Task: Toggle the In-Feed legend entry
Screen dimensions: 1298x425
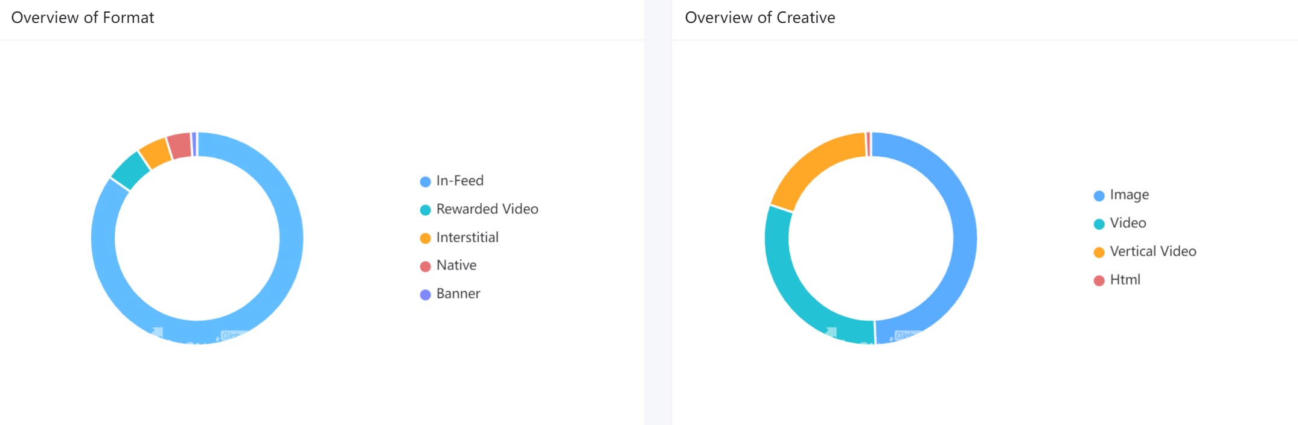Action: pos(452,181)
